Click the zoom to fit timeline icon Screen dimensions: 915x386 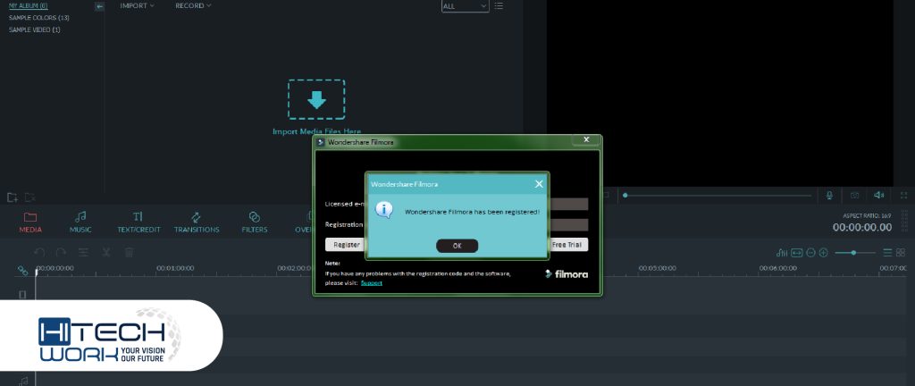coord(796,253)
